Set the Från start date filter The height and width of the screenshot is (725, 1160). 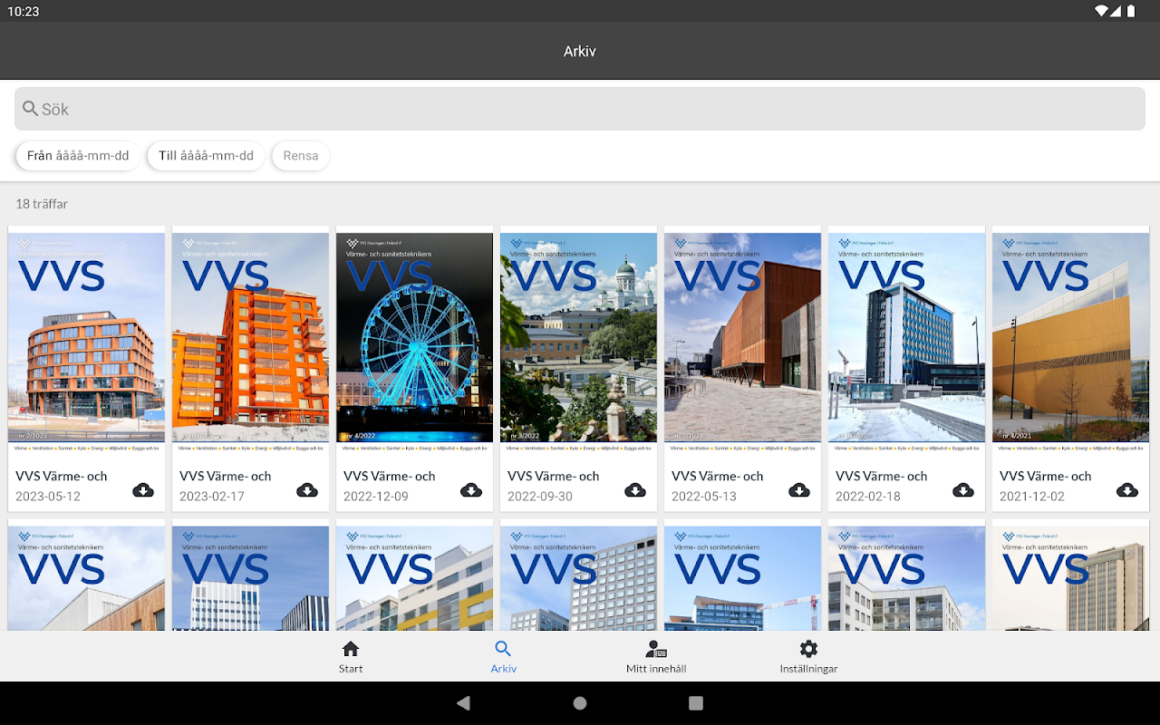(78, 156)
